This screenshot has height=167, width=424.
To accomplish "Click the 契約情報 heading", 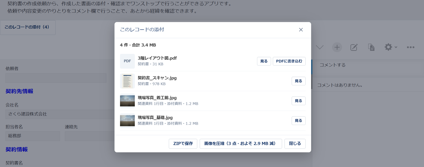I will pos(17,150).
